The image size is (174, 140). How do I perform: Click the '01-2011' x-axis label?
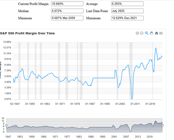(x=135, y=104)
